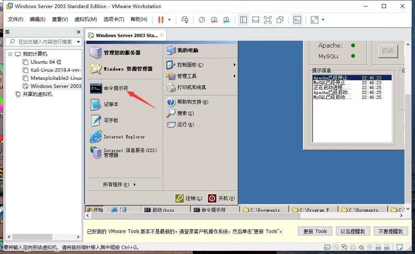415x254 pixels.
Task: Expand 控制面板(C) submenu
Action: point(201,65)
